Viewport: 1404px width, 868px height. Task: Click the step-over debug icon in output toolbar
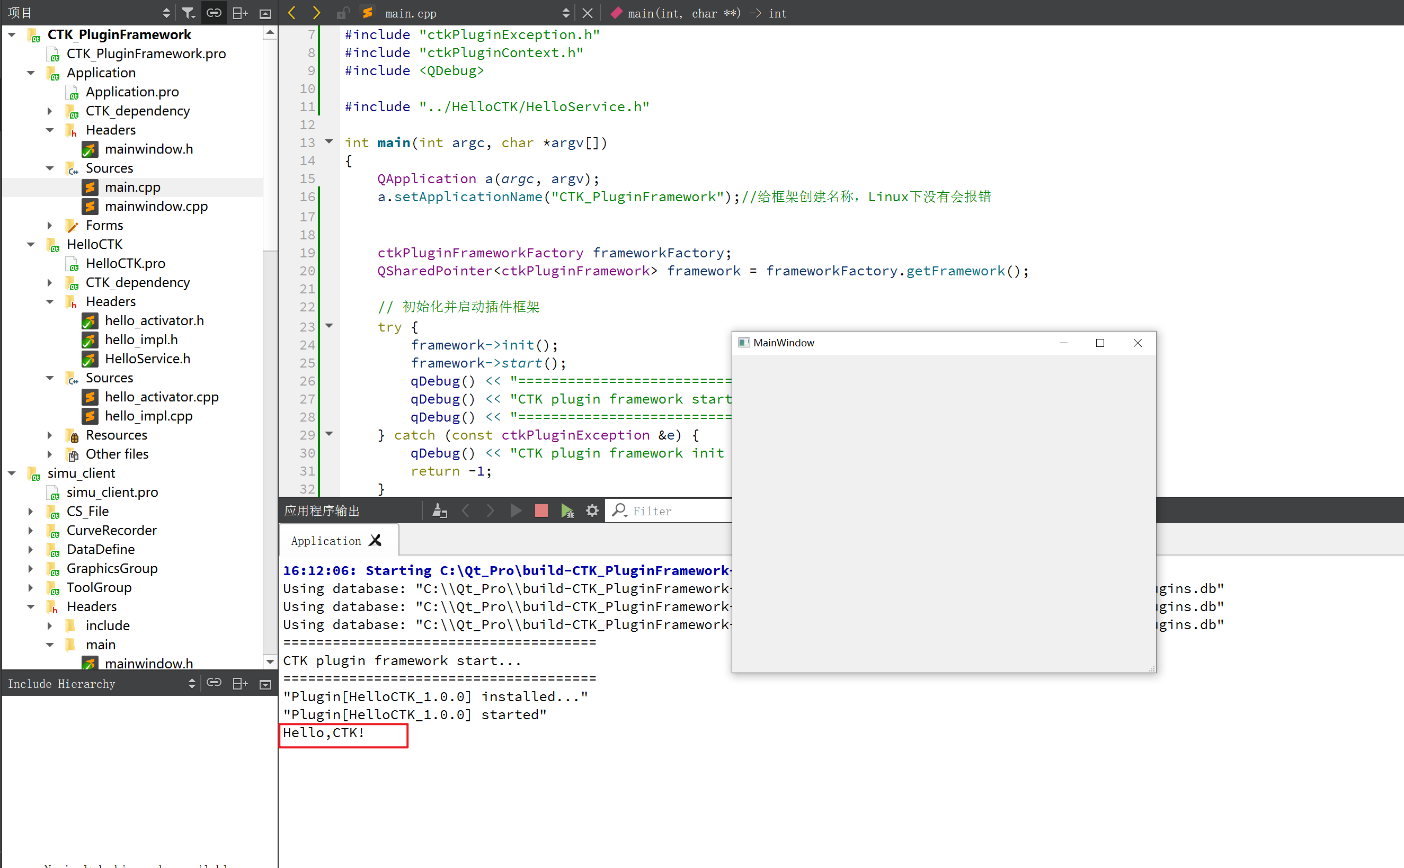pyautogui.click(x=490, y=511)
